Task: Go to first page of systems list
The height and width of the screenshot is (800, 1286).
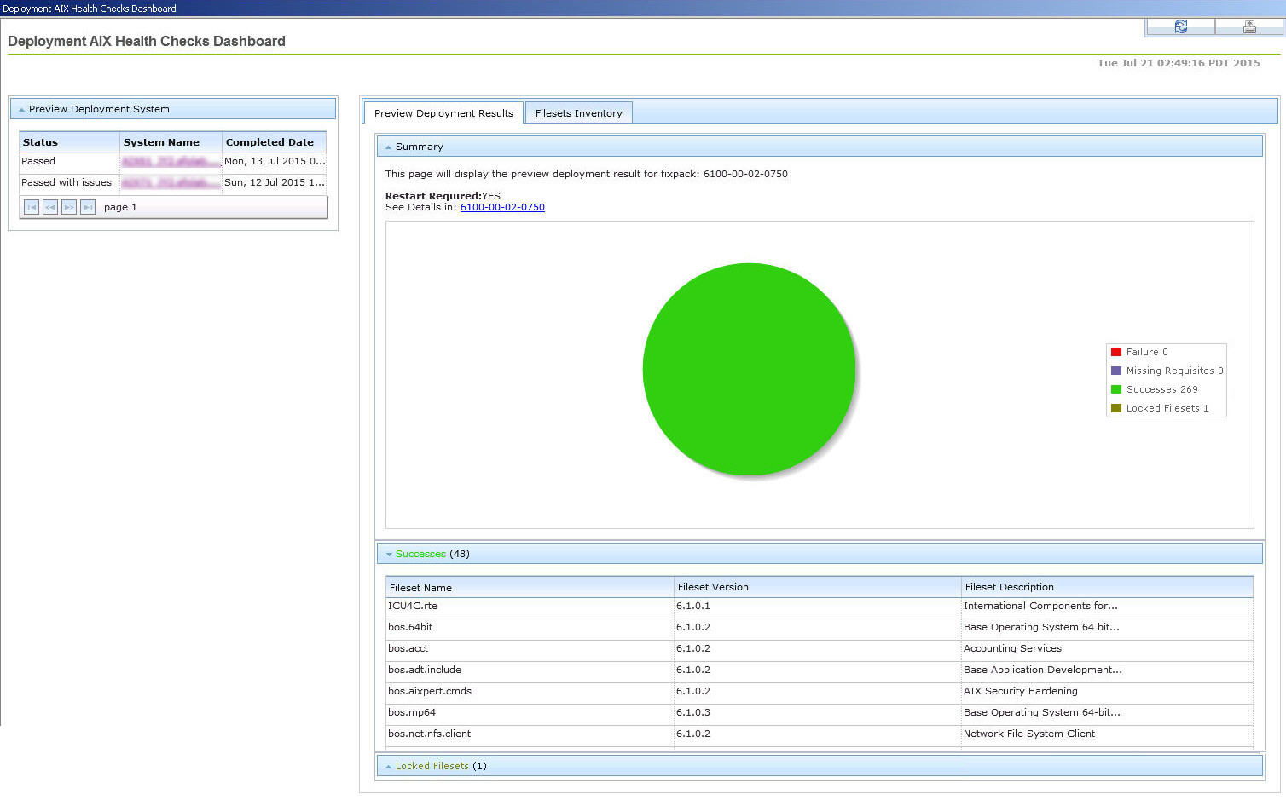Action: (x=32, y=207)
